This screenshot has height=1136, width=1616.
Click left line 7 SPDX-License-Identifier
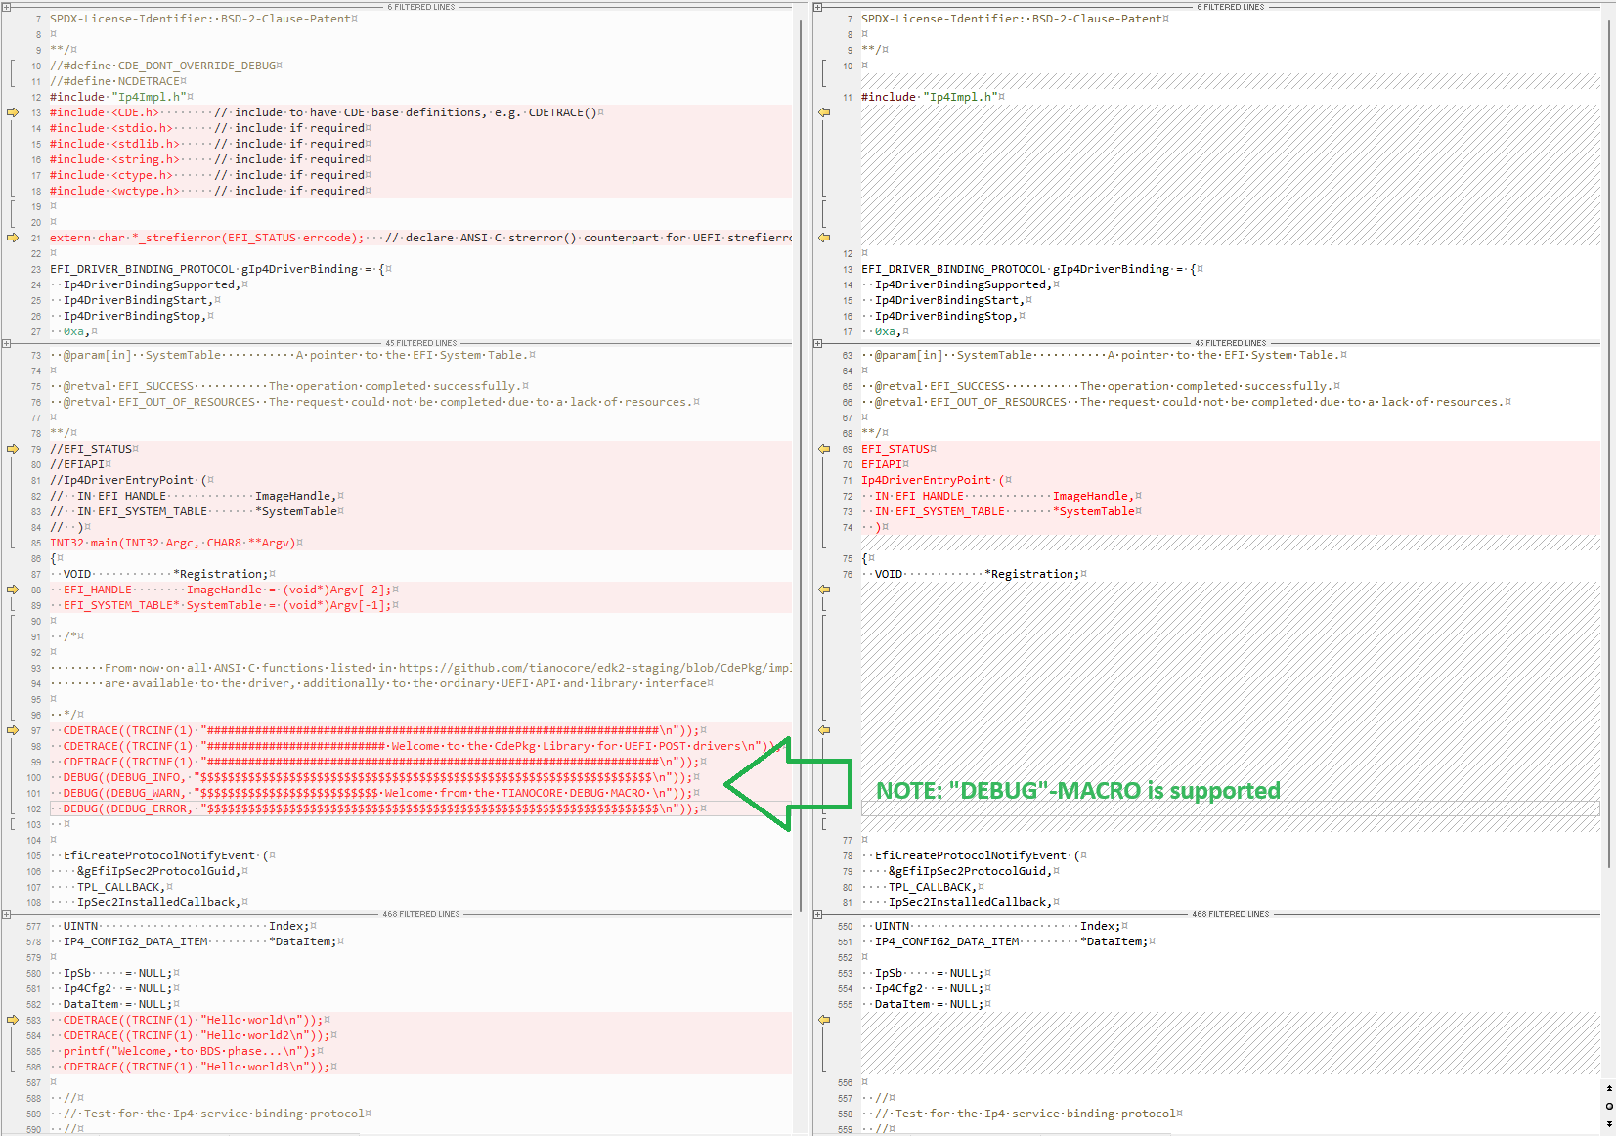pos(203,19)
